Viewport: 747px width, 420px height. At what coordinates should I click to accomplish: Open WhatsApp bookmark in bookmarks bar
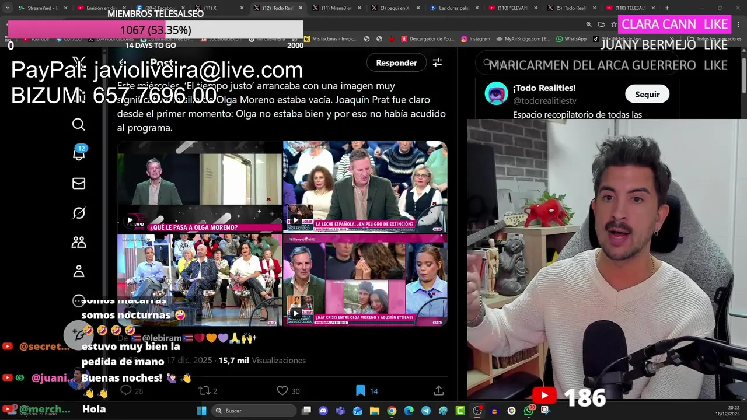coord(571,39)
